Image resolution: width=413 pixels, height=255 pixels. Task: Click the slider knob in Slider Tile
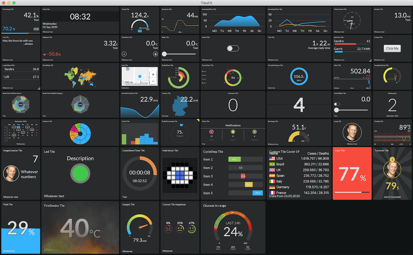164,54
